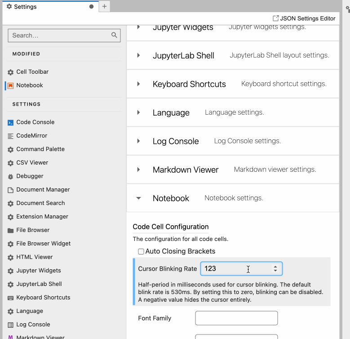Image resolution: width=350 pixels, height=339 pixels.
Task: Increase Cursor Blinking Rate with stepper arrows
Action: coord(275,267)
